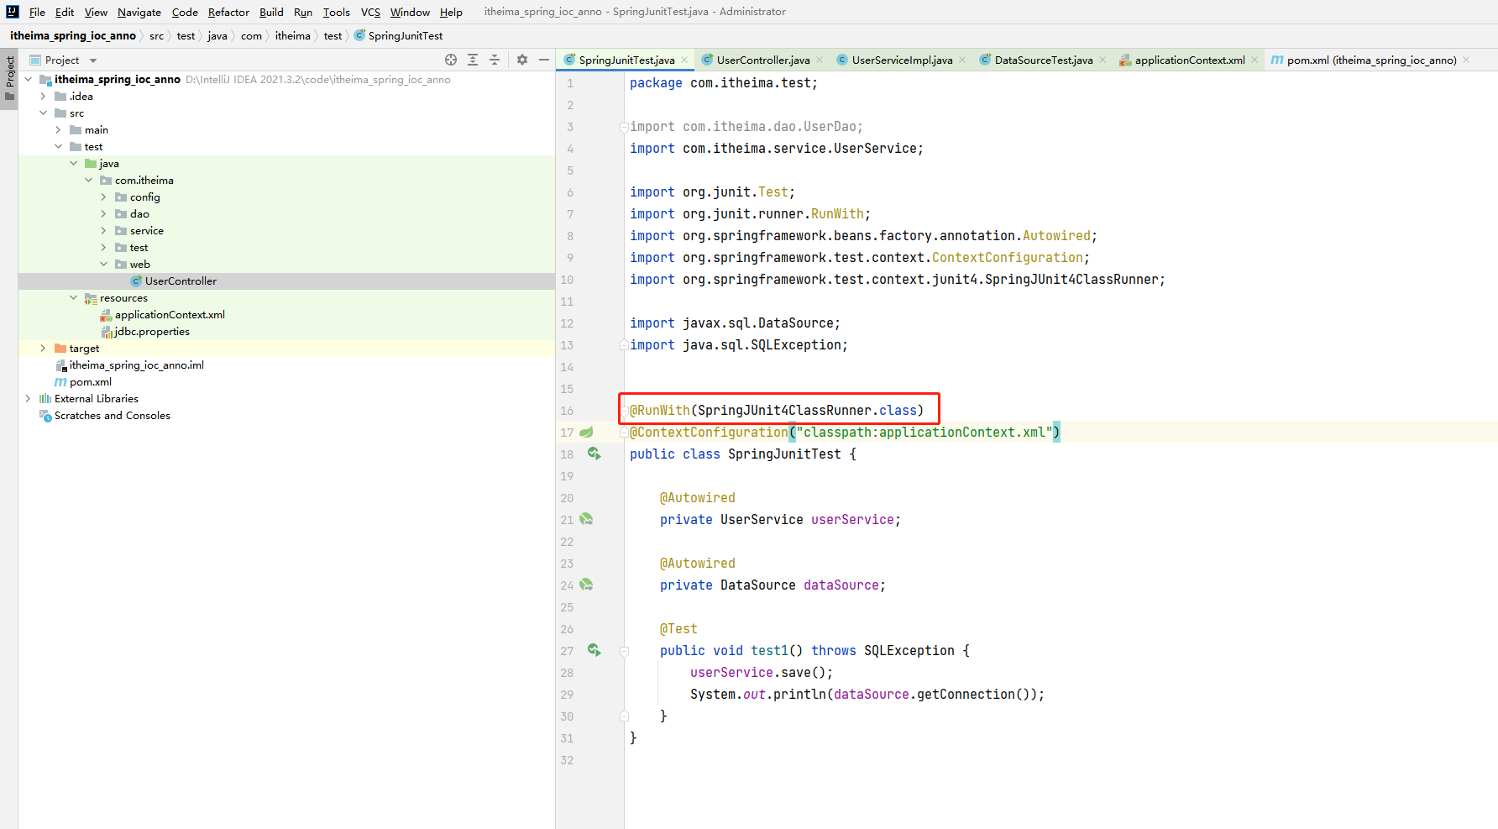Click line number 16 in gutter

pos(567,411)
